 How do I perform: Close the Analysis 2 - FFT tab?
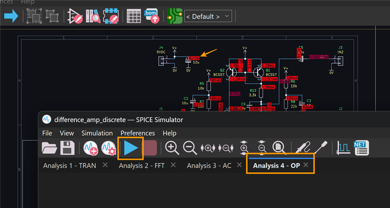click(x=173, y=165)
